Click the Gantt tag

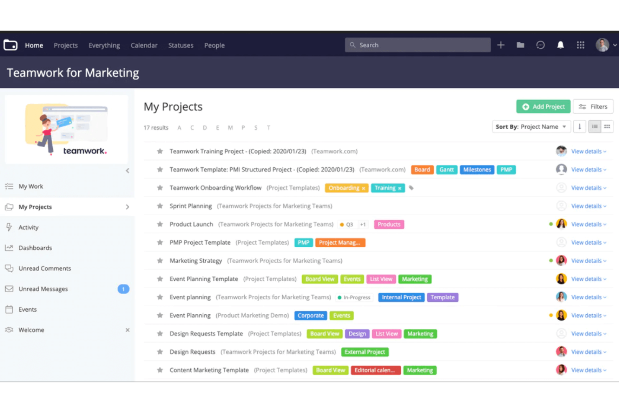(x=447, y=170)
